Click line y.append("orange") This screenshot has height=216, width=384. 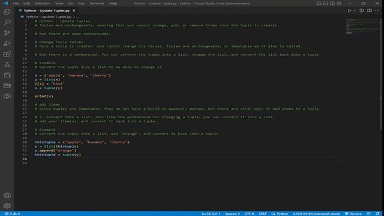pos(55,151)
